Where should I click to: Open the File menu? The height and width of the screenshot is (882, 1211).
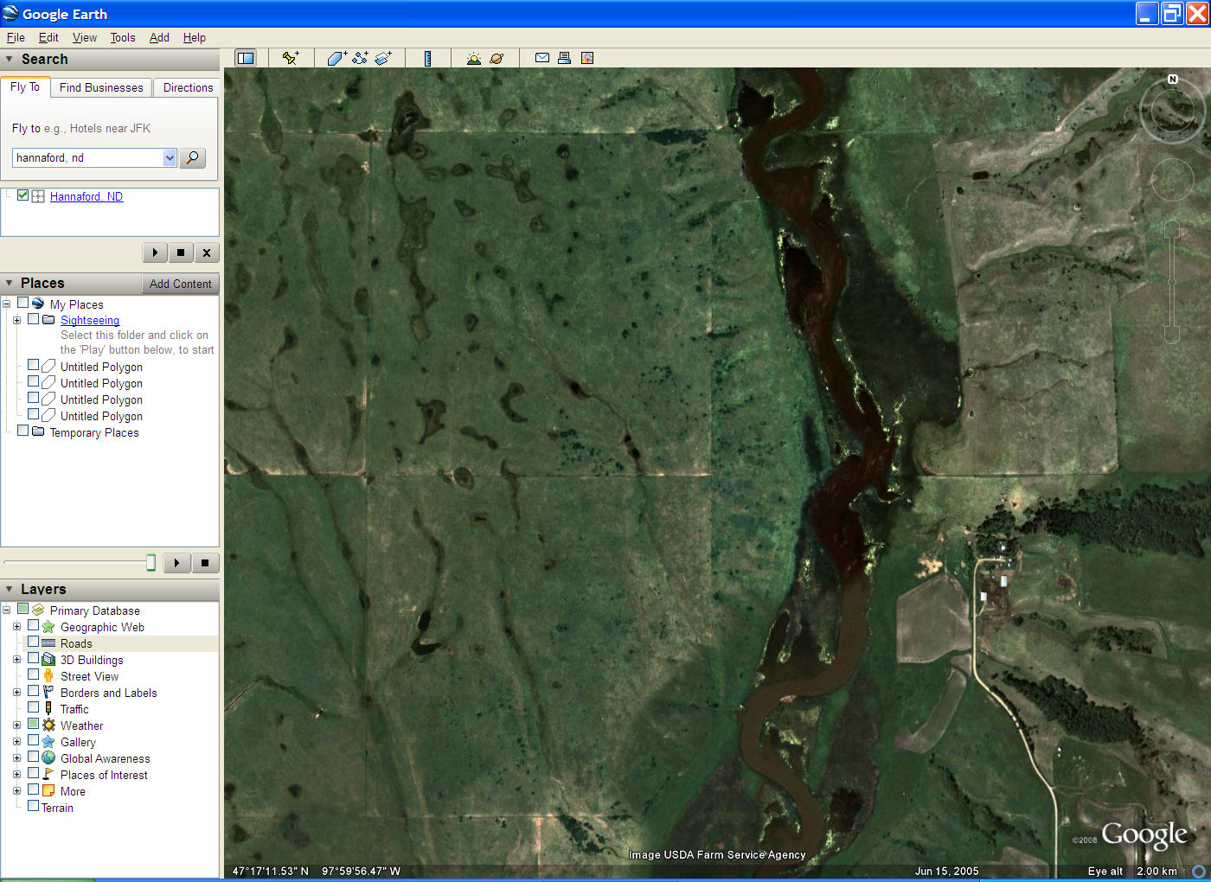(x=16, y=37)
